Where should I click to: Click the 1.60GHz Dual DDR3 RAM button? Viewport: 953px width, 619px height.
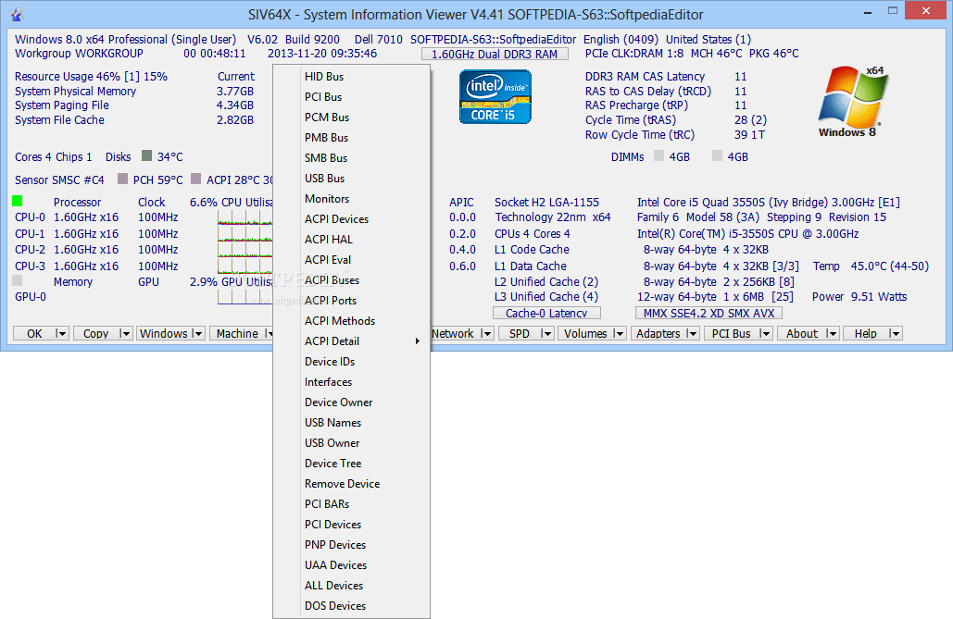(495, 54)
